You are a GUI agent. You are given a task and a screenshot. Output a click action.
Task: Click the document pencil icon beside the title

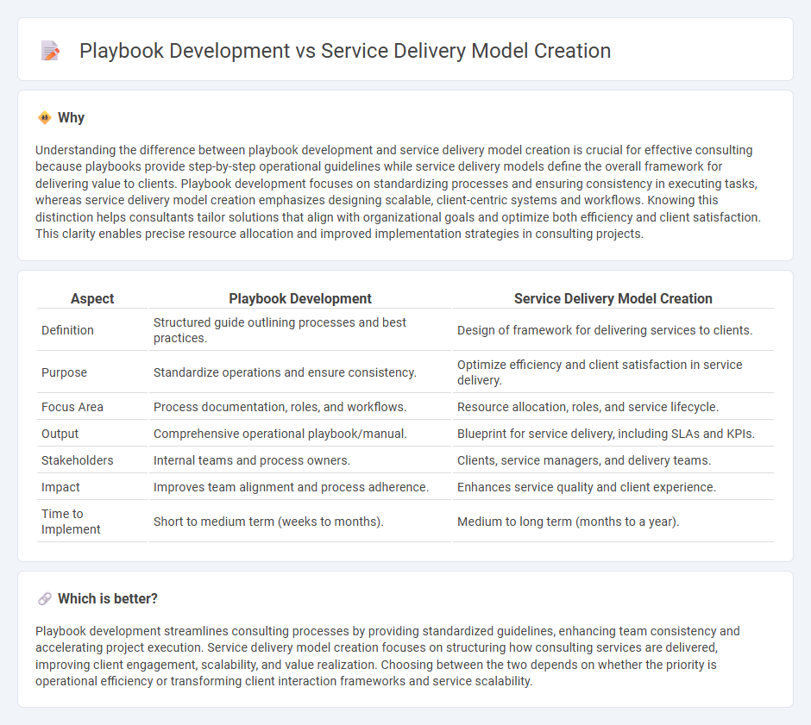50,51
